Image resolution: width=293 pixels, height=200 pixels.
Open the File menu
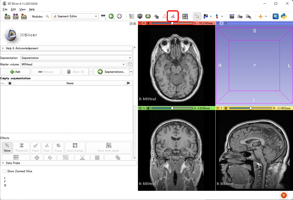5,9
